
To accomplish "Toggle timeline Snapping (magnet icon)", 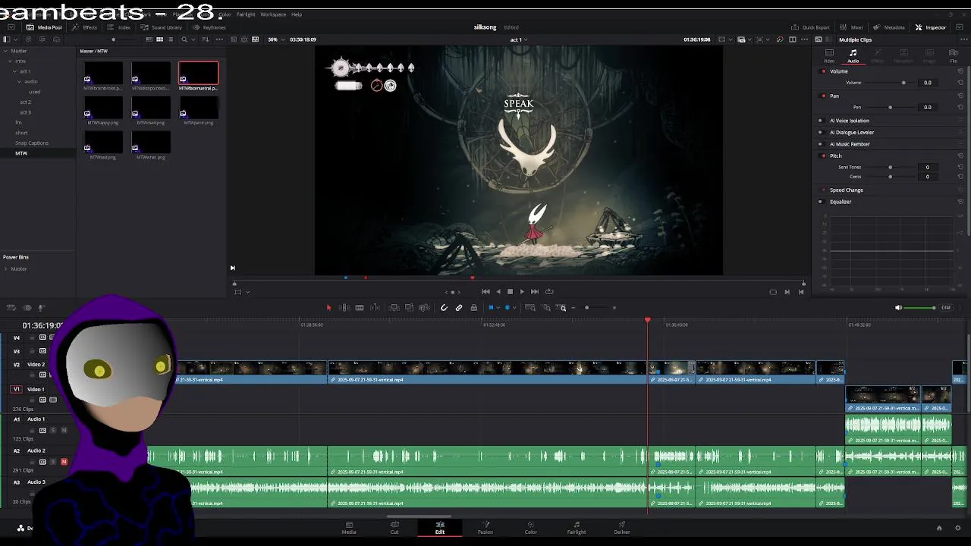I will click(444, 308).
